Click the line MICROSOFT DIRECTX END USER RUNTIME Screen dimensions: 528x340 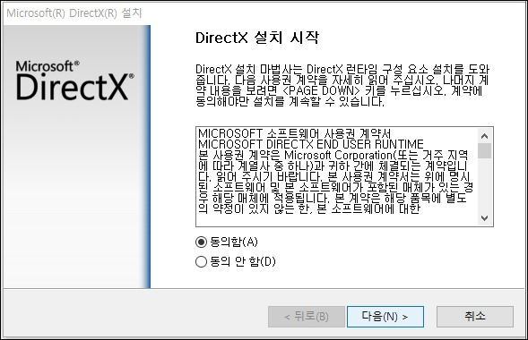click(311, 144)
